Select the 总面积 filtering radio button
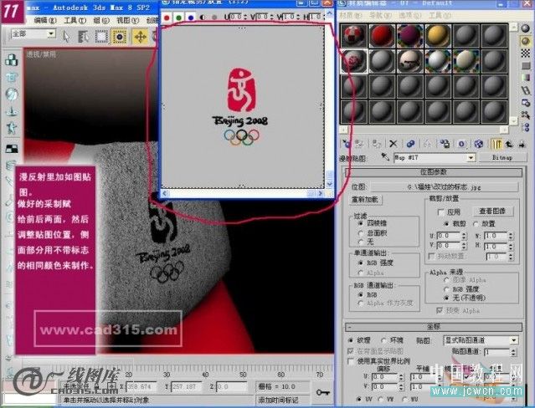This screenshot has width=535, height=408. tap(360, 233)
